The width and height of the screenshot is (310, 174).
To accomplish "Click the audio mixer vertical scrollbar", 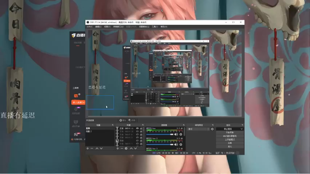I will pos(184,132).
